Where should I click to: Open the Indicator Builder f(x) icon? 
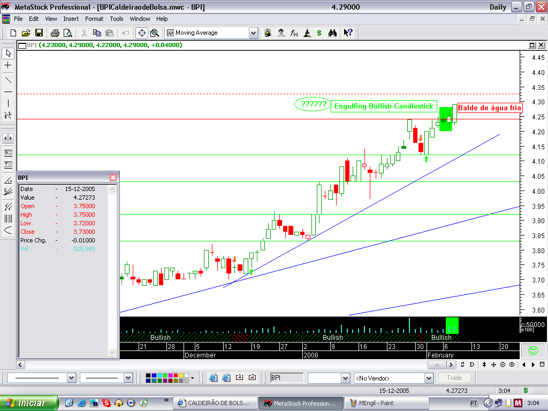[294, 33]
